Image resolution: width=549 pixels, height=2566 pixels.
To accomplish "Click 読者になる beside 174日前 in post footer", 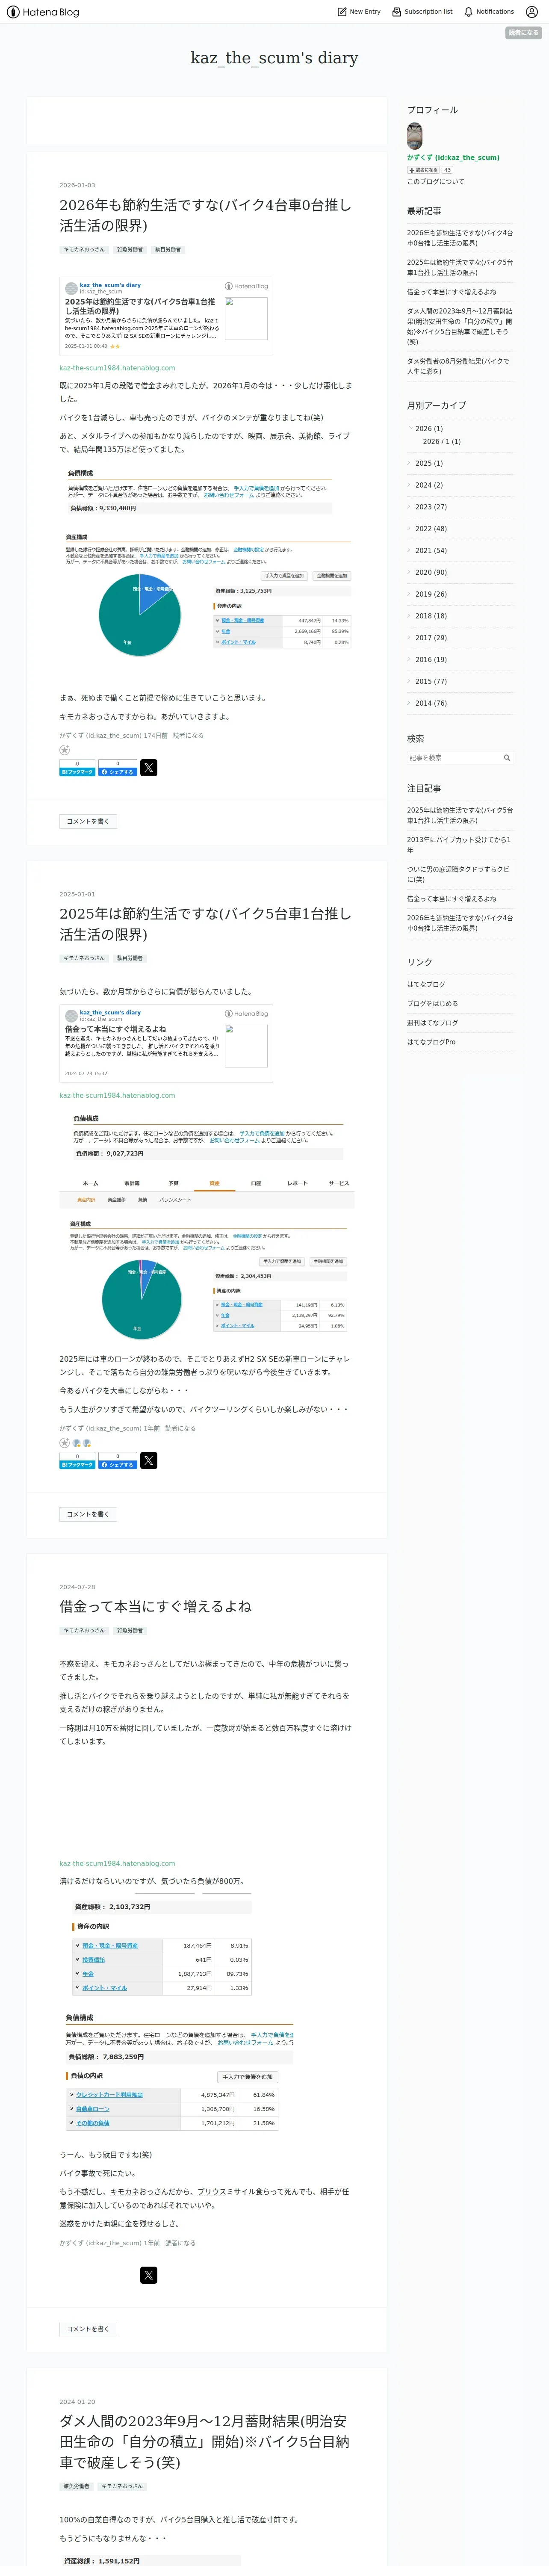I will coord(188,735).
